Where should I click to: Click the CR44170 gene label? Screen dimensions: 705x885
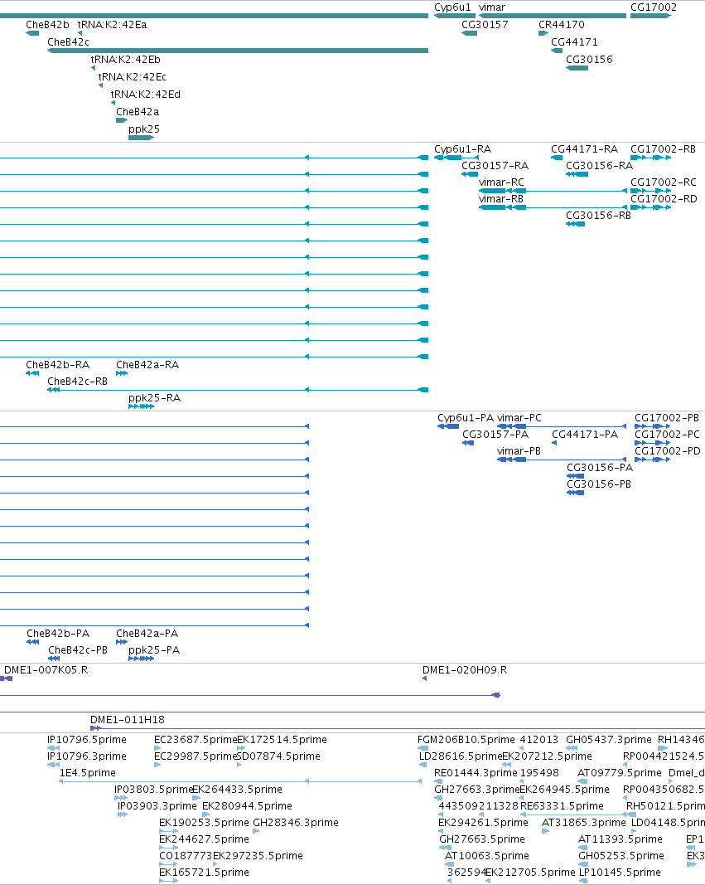[562, 25]
